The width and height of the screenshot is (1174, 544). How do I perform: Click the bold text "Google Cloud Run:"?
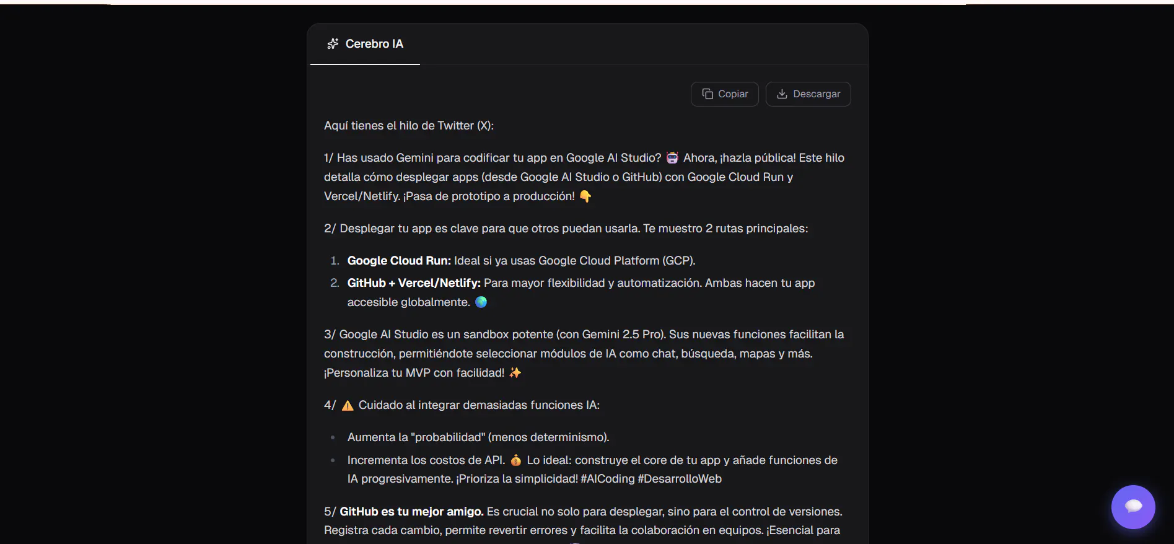pos(399,261)
